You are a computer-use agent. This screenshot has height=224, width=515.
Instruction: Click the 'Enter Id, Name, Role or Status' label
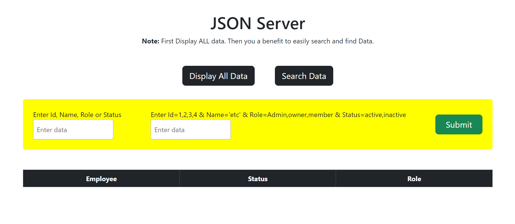(77, 115)
